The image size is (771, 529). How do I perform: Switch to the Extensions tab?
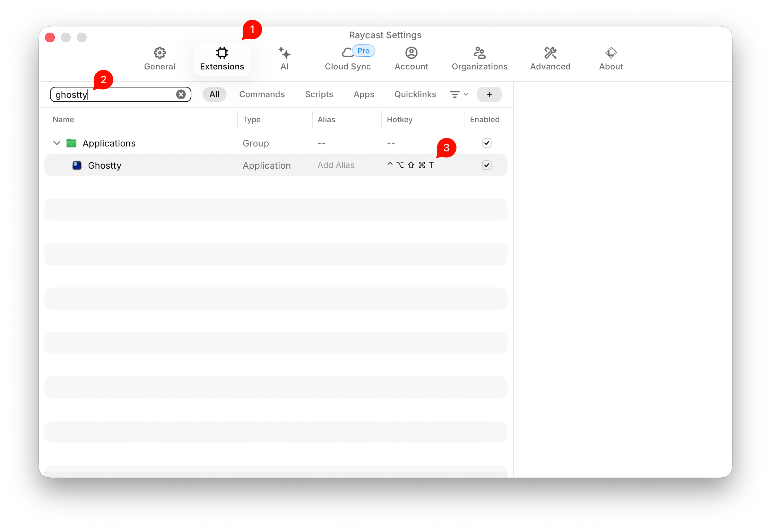(x=222, y=59)
